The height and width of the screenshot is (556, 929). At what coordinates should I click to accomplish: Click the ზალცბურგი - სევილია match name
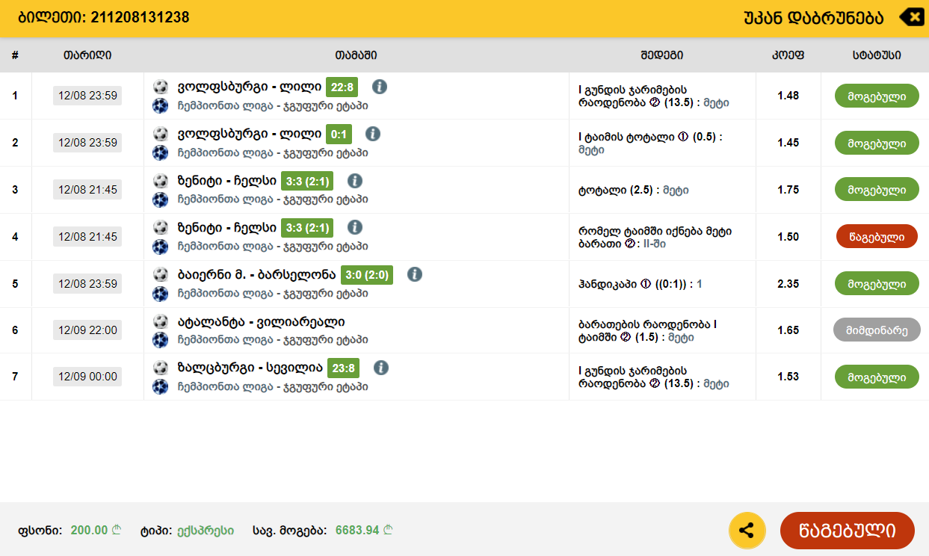click(x=250, y=368)
